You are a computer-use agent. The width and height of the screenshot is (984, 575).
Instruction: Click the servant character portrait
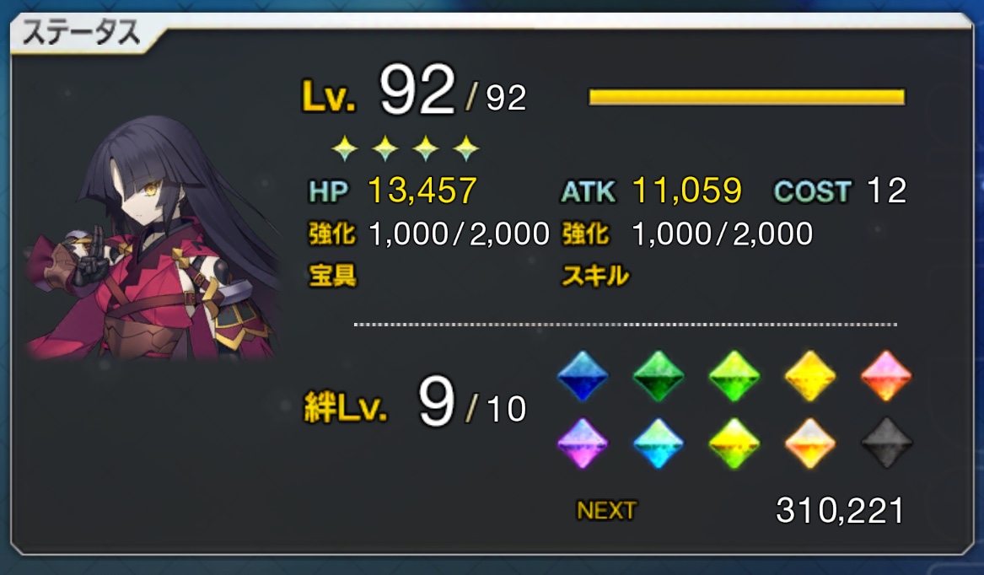tap(153, 239)
